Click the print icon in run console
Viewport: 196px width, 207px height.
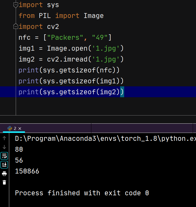point(4,173)
